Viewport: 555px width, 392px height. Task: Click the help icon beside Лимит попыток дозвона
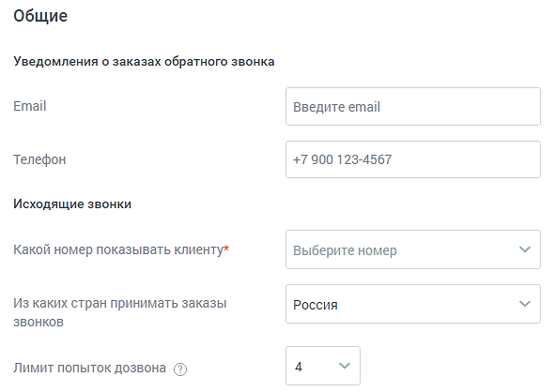pyautogui.click(x=180, y=369)
